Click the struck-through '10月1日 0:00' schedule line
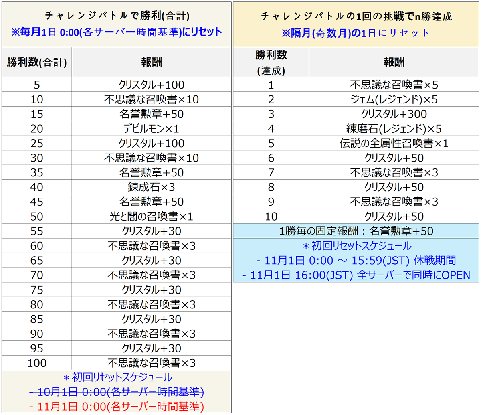Viewport: 481px width, 415px height. click(117, 392)
